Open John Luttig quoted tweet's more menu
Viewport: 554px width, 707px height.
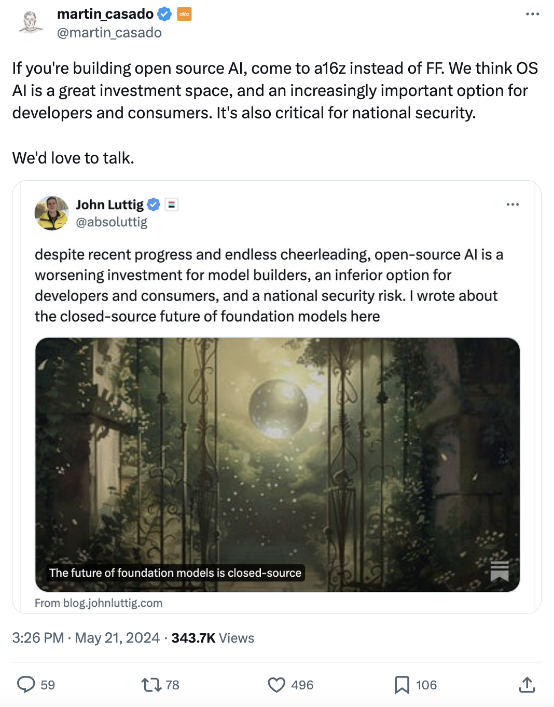coord(513,205)
